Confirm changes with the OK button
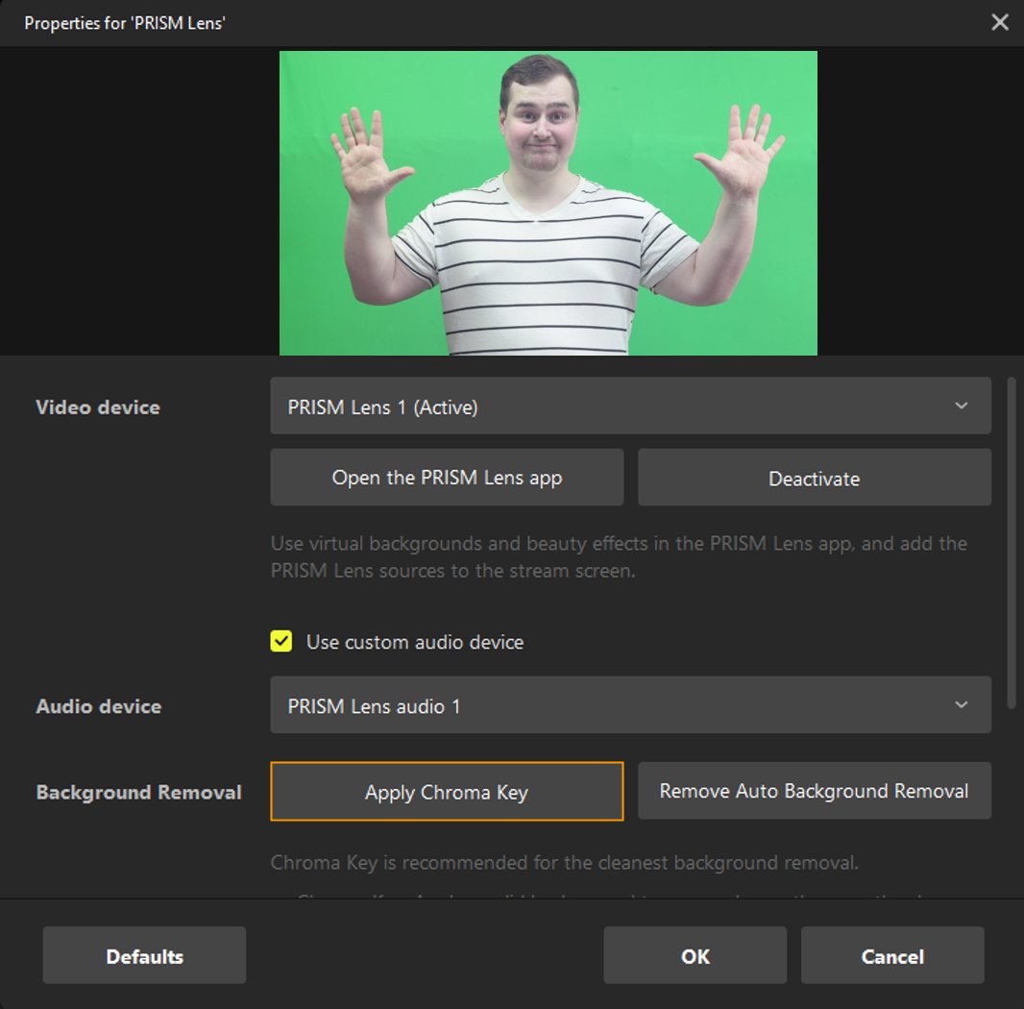This screenshot has height=1009, width=1024. (x=695, y=955)
